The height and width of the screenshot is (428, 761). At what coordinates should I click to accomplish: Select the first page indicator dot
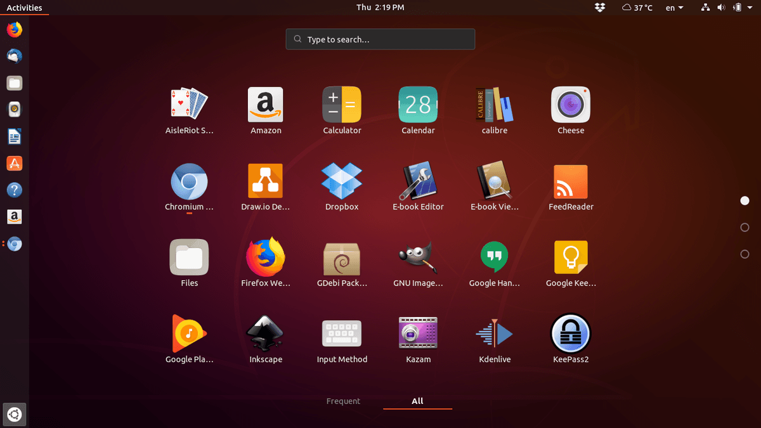[745, 200]
